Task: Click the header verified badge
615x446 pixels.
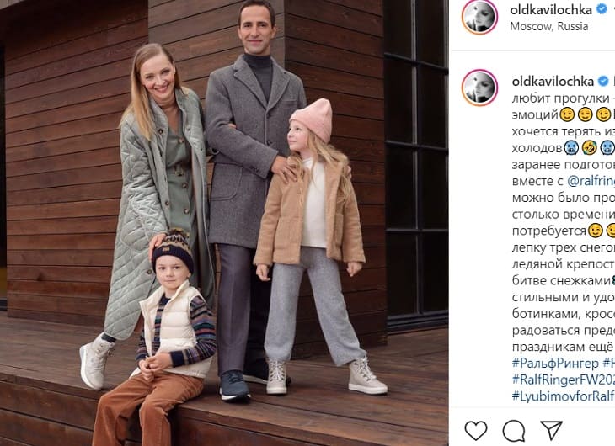Action: [x=602, y=9]
